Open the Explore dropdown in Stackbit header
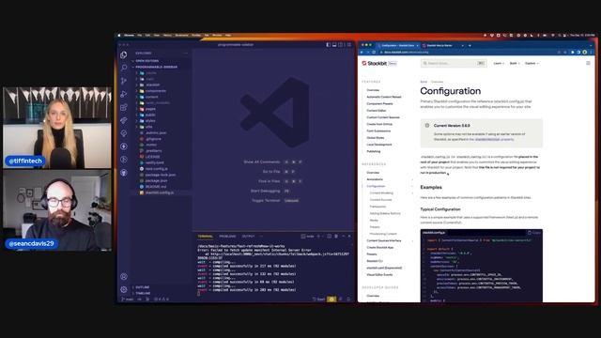Image resolution: width=601 pixels, height=338 pixels. tap(532, 63)
